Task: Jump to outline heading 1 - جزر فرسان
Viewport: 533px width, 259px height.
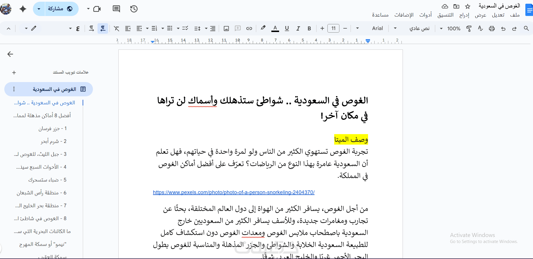Action: coord(53,129)
